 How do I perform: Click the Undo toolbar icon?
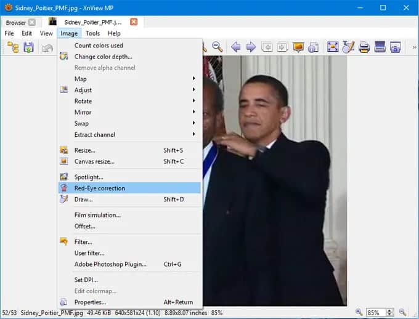tap(47, 48)
